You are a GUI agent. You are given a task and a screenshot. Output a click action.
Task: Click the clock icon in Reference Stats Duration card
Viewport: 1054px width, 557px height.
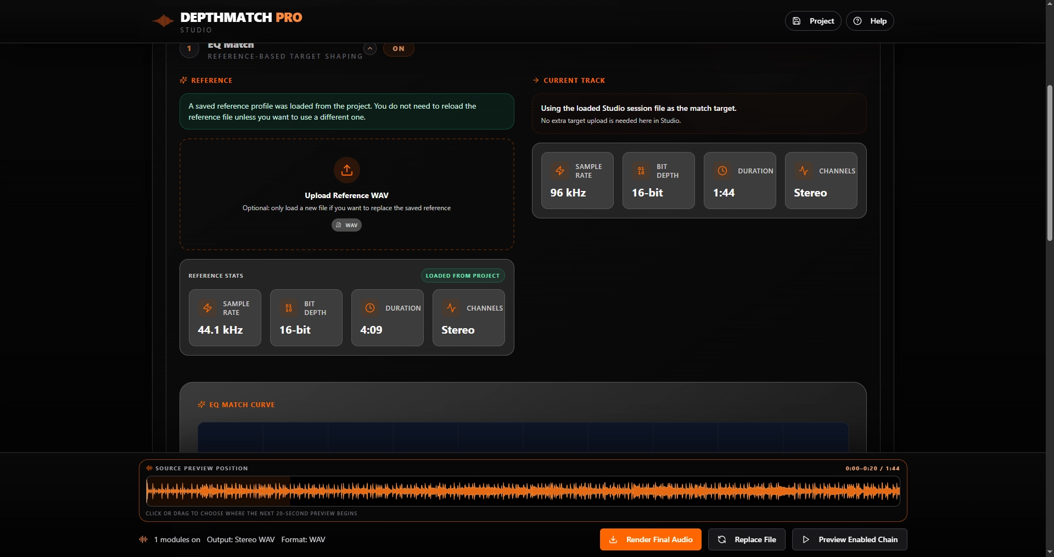pyautogui.click(x=370, y=308)
